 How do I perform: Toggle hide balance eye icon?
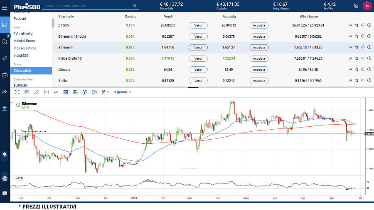(x=355, y=6)
